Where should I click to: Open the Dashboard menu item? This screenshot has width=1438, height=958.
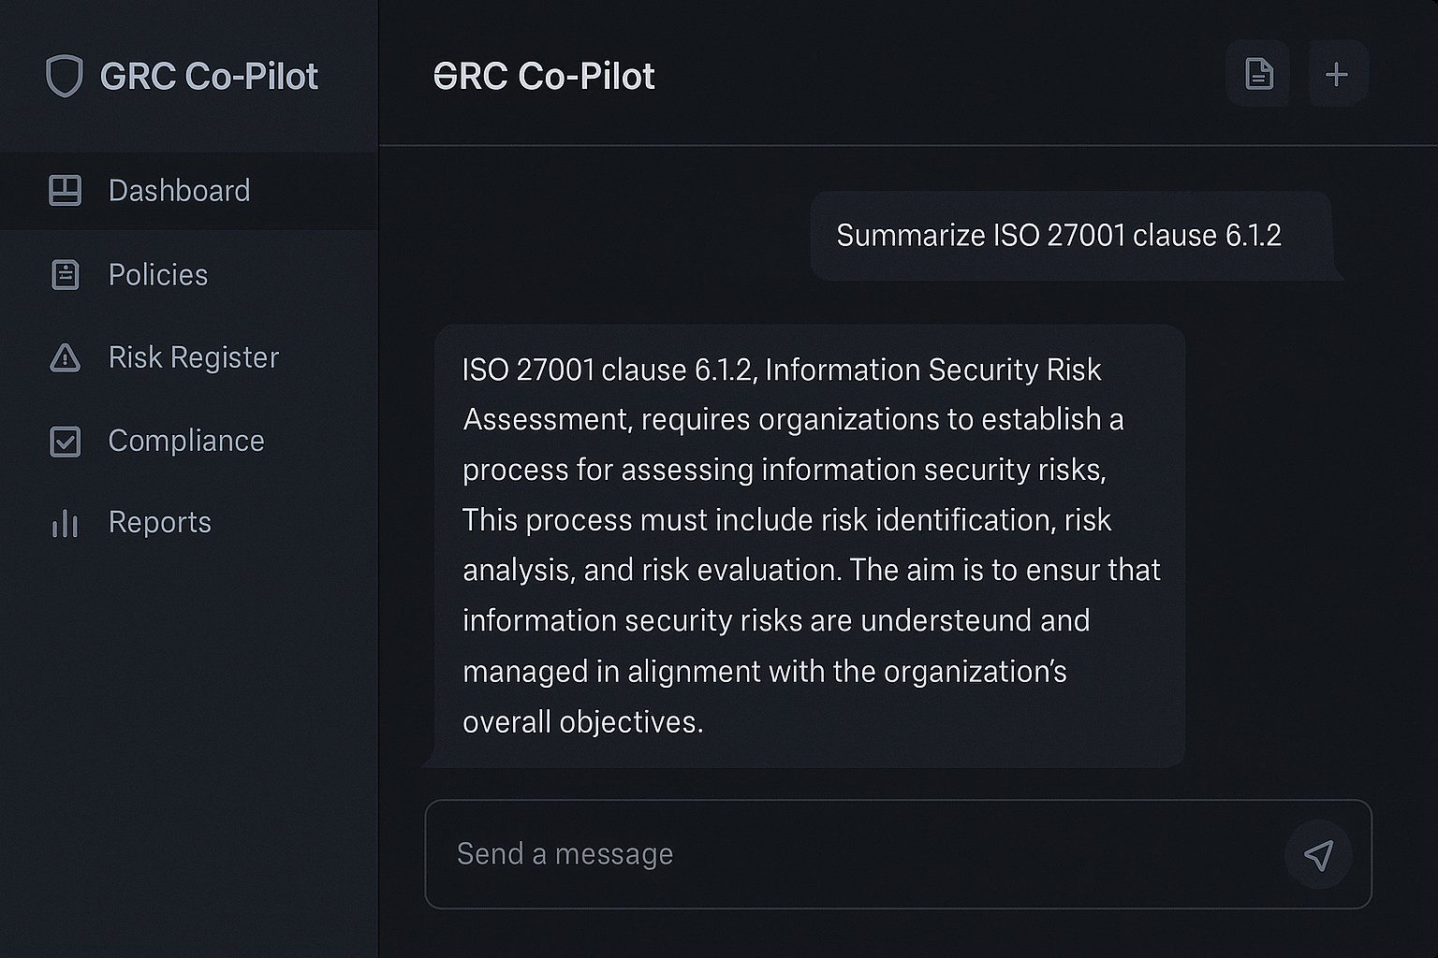189,191
